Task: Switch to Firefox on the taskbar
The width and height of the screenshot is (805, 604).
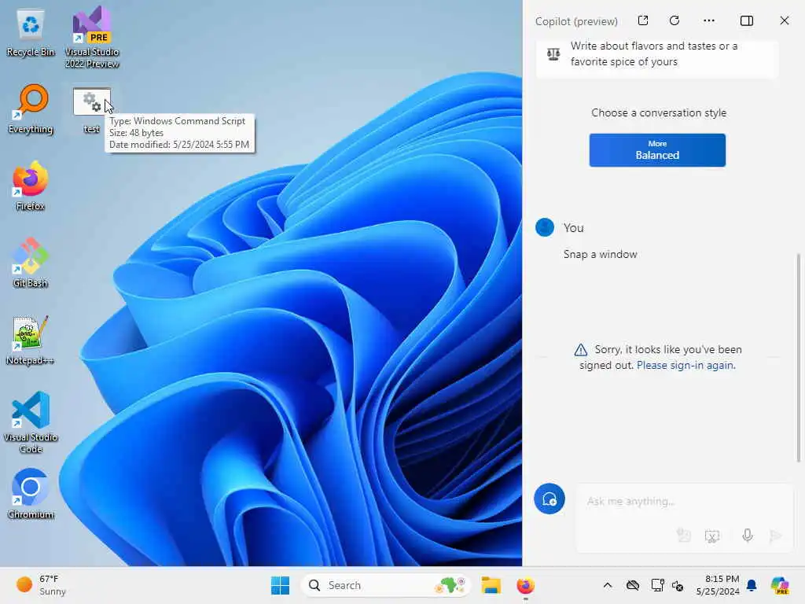Action: [525, 585]
